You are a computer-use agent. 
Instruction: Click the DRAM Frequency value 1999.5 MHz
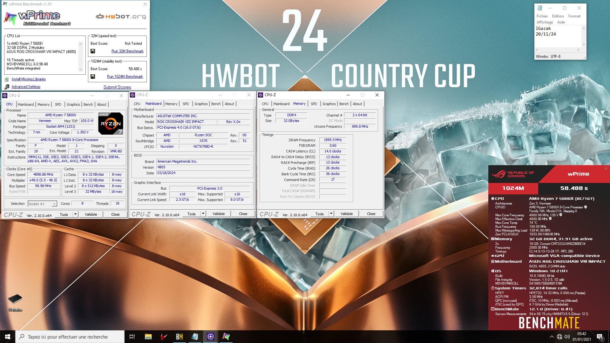(333, 140)
